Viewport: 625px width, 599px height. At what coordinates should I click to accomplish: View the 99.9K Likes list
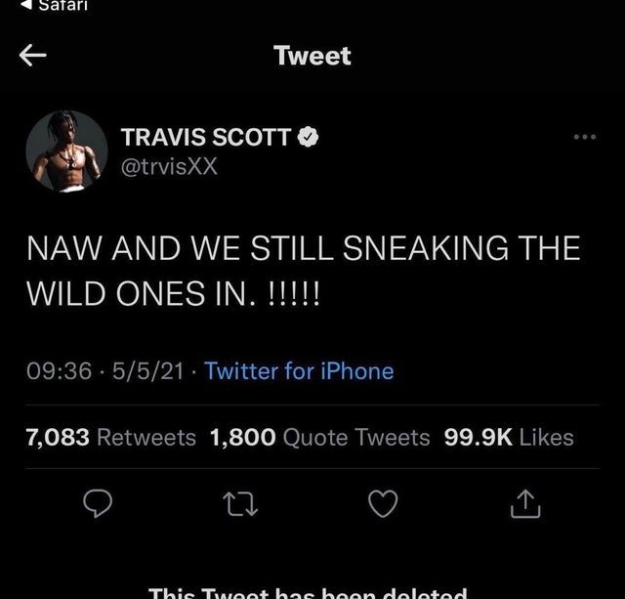[x=509, y=438]
